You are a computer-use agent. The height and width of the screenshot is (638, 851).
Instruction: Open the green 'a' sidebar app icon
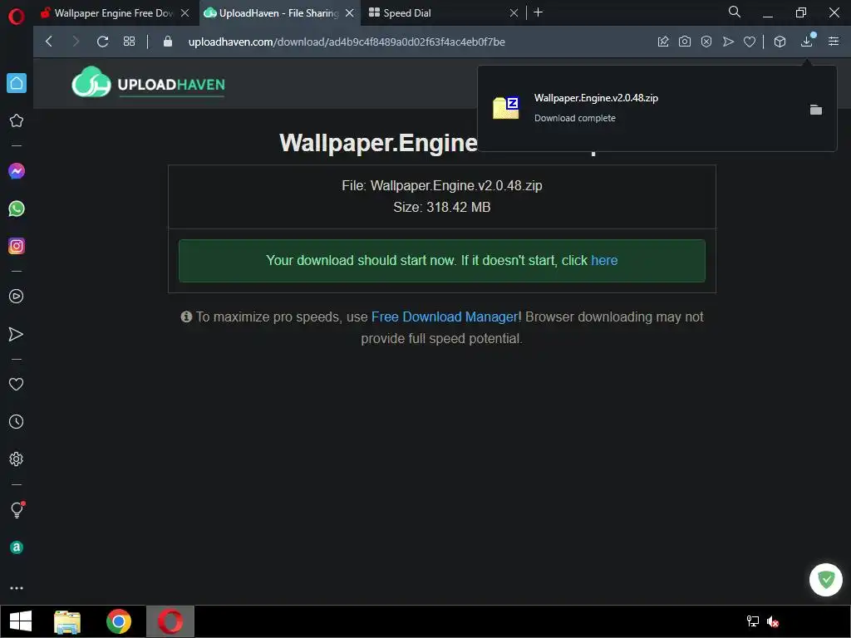coord(17,547)
